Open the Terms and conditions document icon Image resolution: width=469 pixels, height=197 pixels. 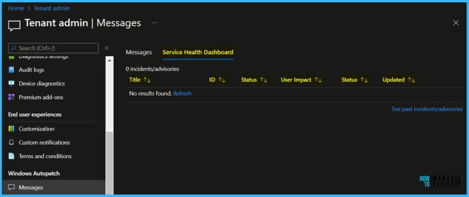pos(11,156)
